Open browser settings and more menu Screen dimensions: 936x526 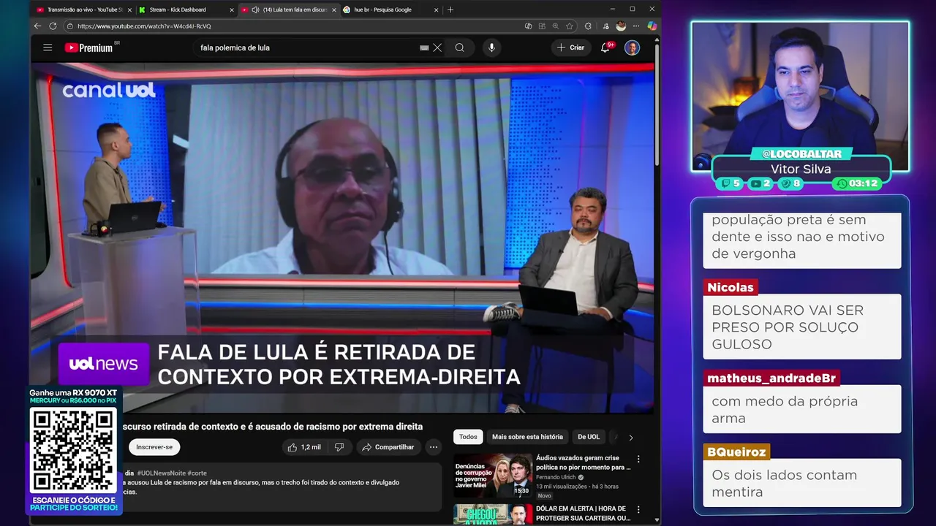pos(635,26)
